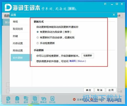Select 有更新自动为我安装（推荐）radio button
The width and height of the screenshot is (127, 106).
(x=38, y=32)
